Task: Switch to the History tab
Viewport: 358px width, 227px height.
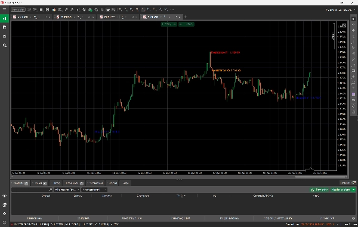Action: tap(56, 183)
